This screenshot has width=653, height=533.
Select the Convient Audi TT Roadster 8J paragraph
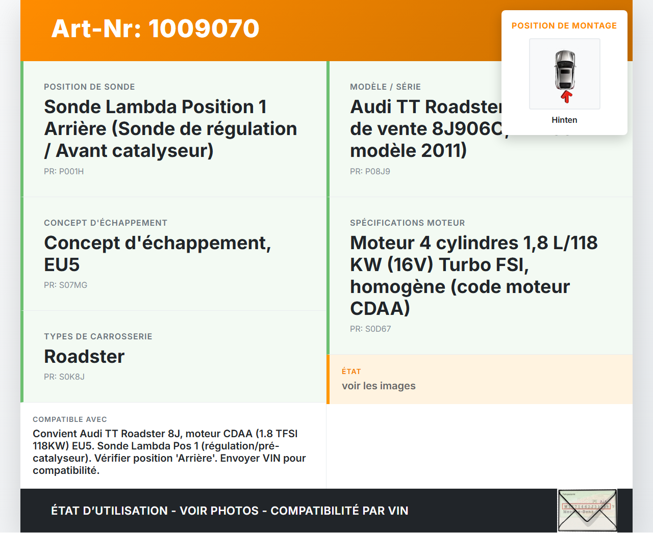169,452
